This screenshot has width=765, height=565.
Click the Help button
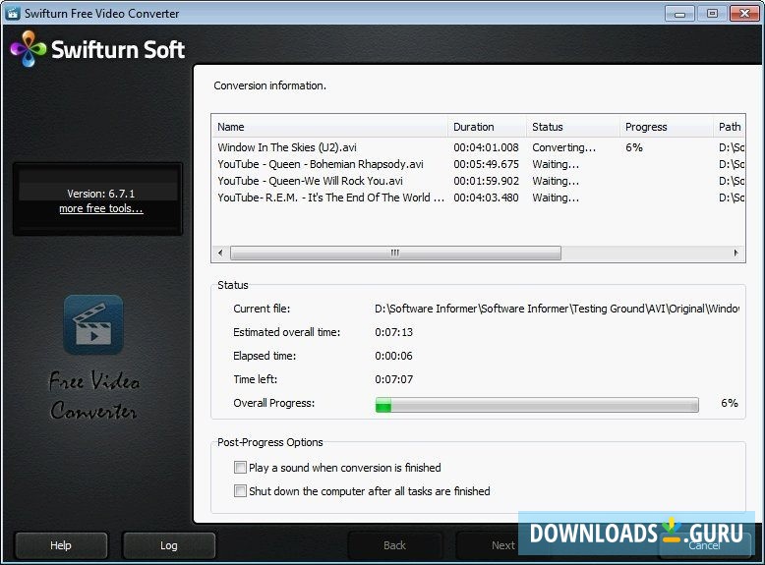pos(61,545)
